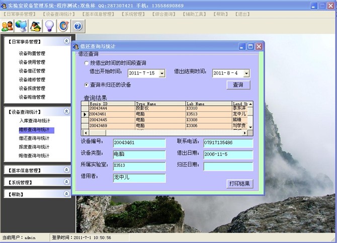
Task: Click the light bulb toolbar icon
Action: (49, 26)
